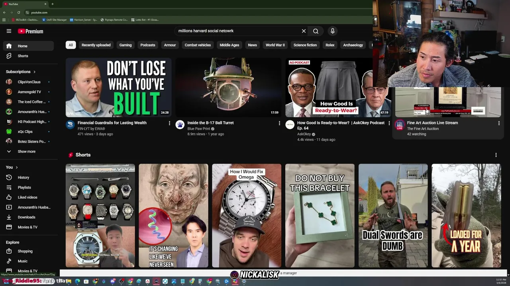Select the Science fiction chip
The image size is (510, 286).
(x=305, y=45)
